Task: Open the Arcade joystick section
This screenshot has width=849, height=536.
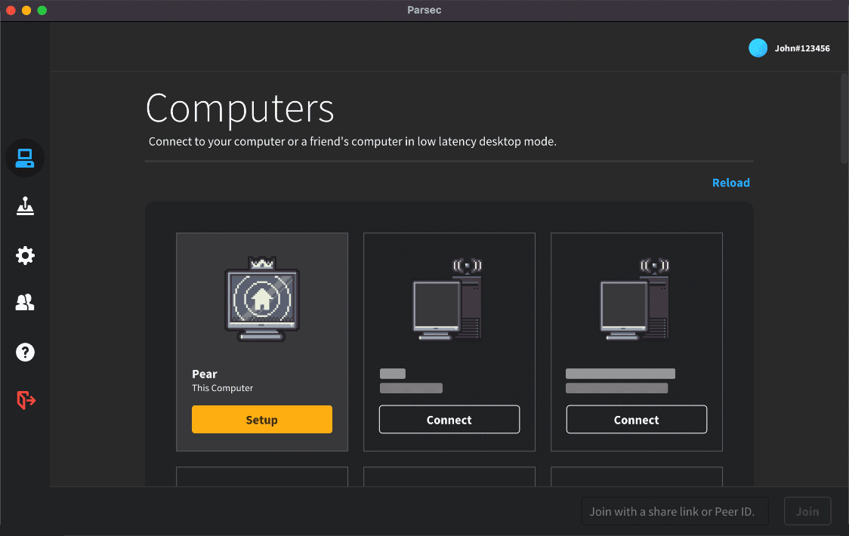Action: click(x=25, y=206)
